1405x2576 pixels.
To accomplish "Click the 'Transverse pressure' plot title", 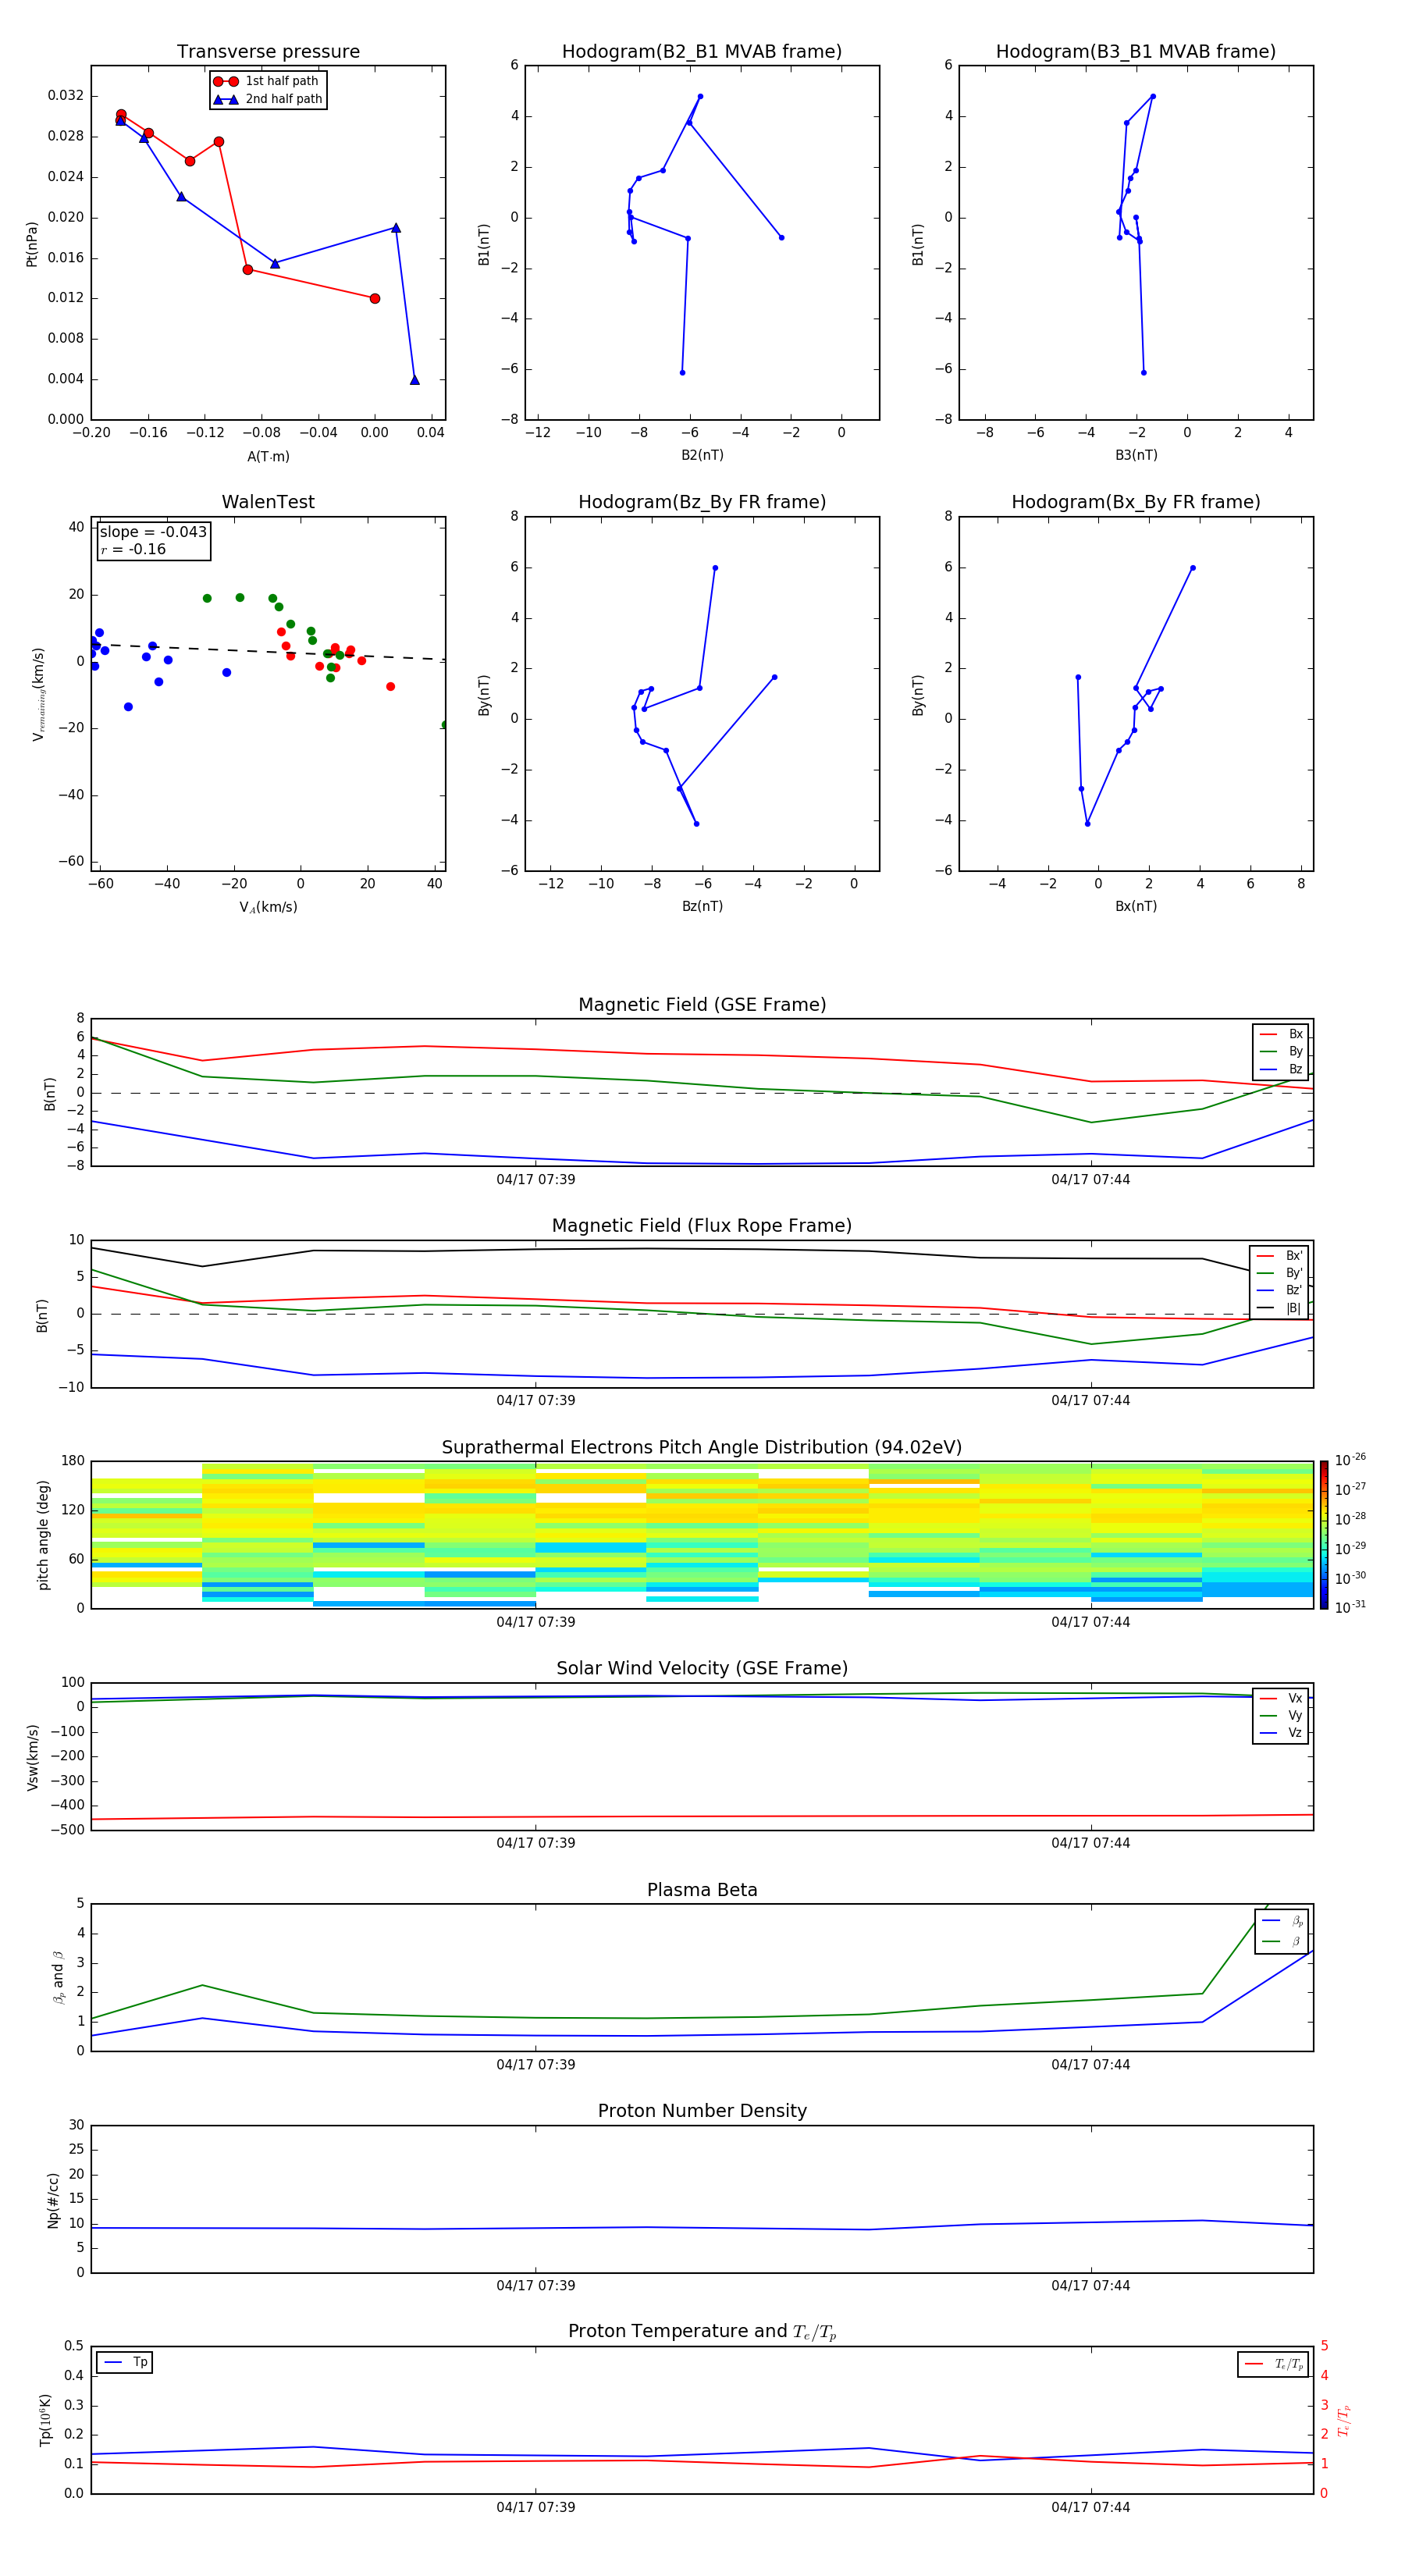I will coord(268,52).
